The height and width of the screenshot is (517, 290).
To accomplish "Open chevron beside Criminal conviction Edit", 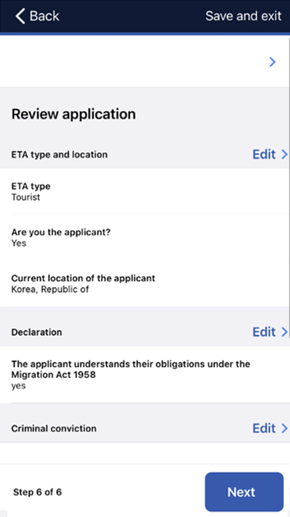I will [x=284, y=428].
